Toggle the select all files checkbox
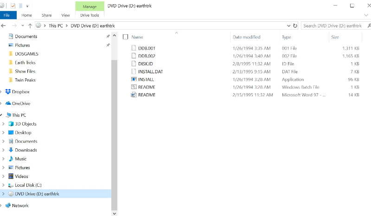The width and height of the screenshot is (371, 216). pyautogui.click(x=125, y=37)
